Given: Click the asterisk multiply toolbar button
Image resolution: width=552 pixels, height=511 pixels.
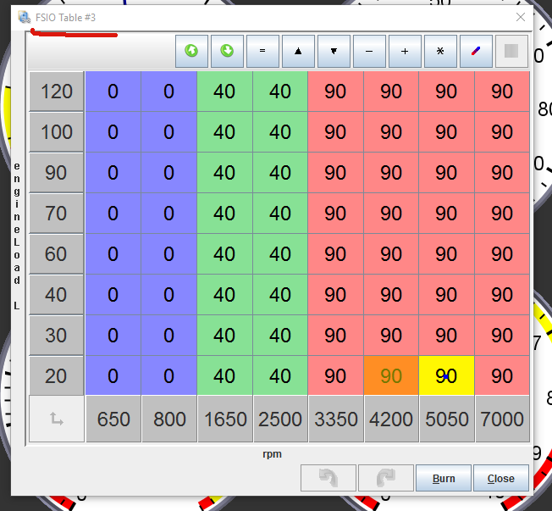Looking at the screenshot, I should (x=440, y=51).
